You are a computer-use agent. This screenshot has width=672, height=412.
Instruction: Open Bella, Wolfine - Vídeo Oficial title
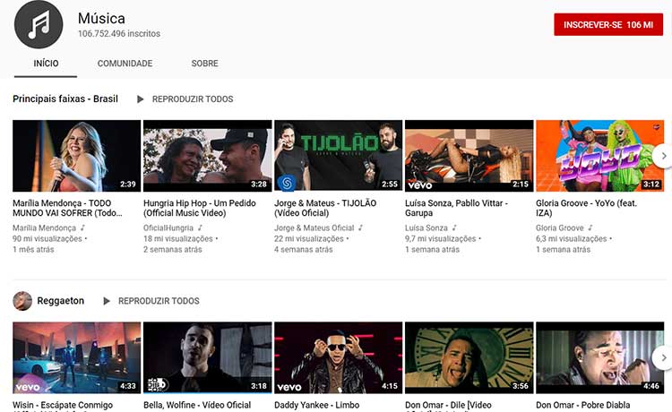click(x=197, y=405)
